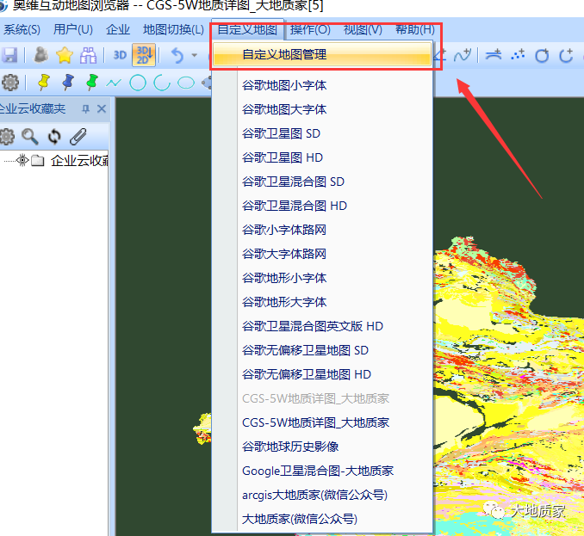The width and height of the screenshot is (584, 536).
Task: Pin the 企业云收藏夹 panel
Action: 85,109
